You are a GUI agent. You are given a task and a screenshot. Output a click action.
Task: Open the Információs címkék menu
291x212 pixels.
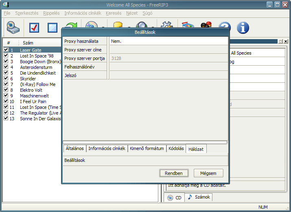click(x=83, y=13)
